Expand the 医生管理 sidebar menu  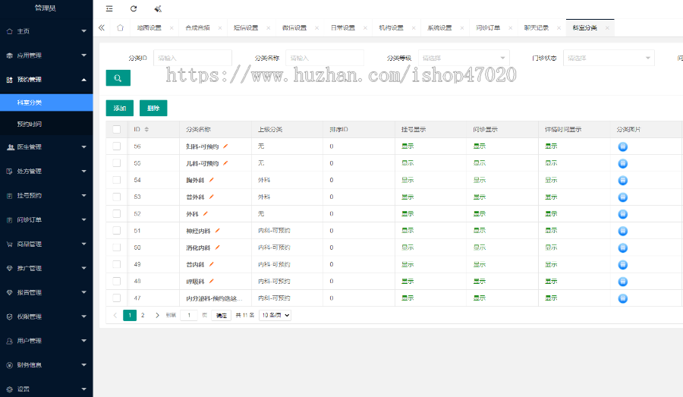click(46, 147)
